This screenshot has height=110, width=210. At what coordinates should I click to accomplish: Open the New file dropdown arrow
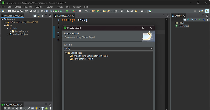tap(6, 11)
